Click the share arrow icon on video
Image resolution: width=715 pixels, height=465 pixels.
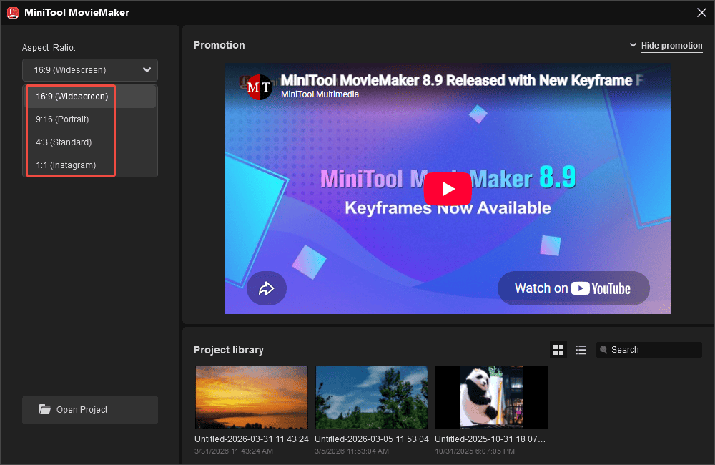click(x=266, y=288)
